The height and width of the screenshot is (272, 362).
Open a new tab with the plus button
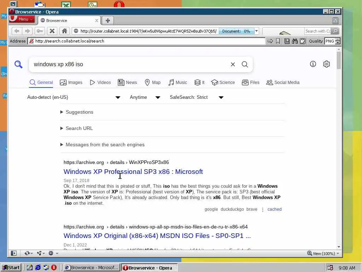click(x=107, y=21)
